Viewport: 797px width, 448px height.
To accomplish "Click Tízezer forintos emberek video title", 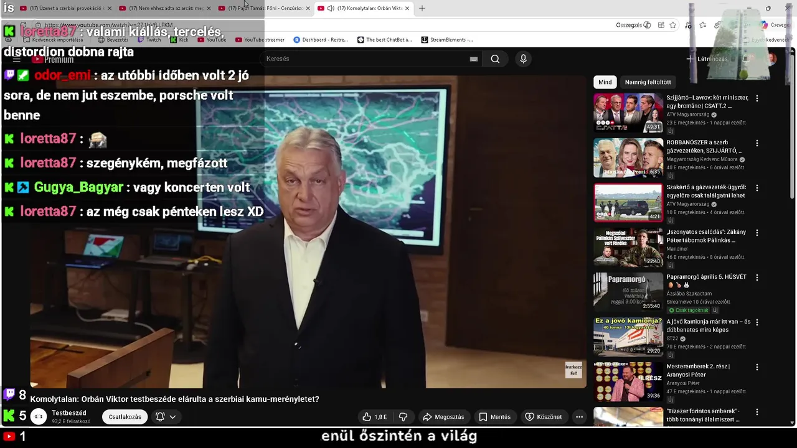I will coord(703,415).
